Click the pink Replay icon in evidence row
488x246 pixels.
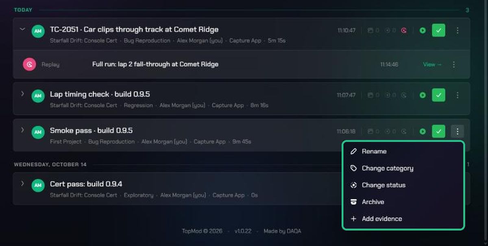pyautogui.click(x=29, y=65)
